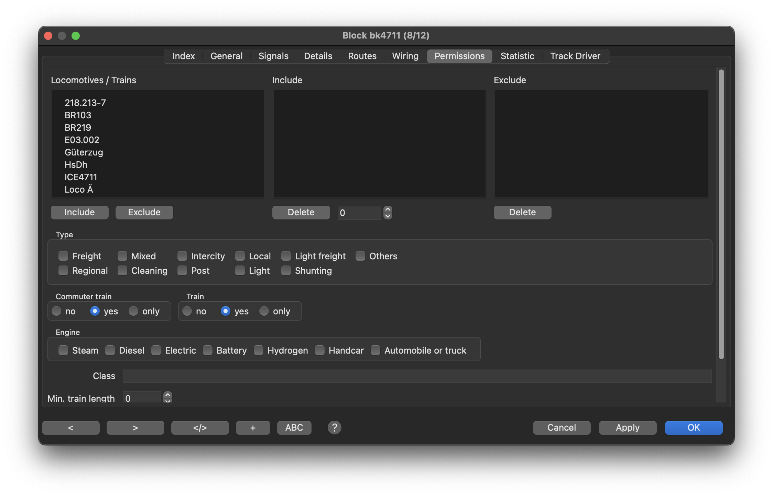
Task: Switch to the Routes tab
Action: click(362, 56)
